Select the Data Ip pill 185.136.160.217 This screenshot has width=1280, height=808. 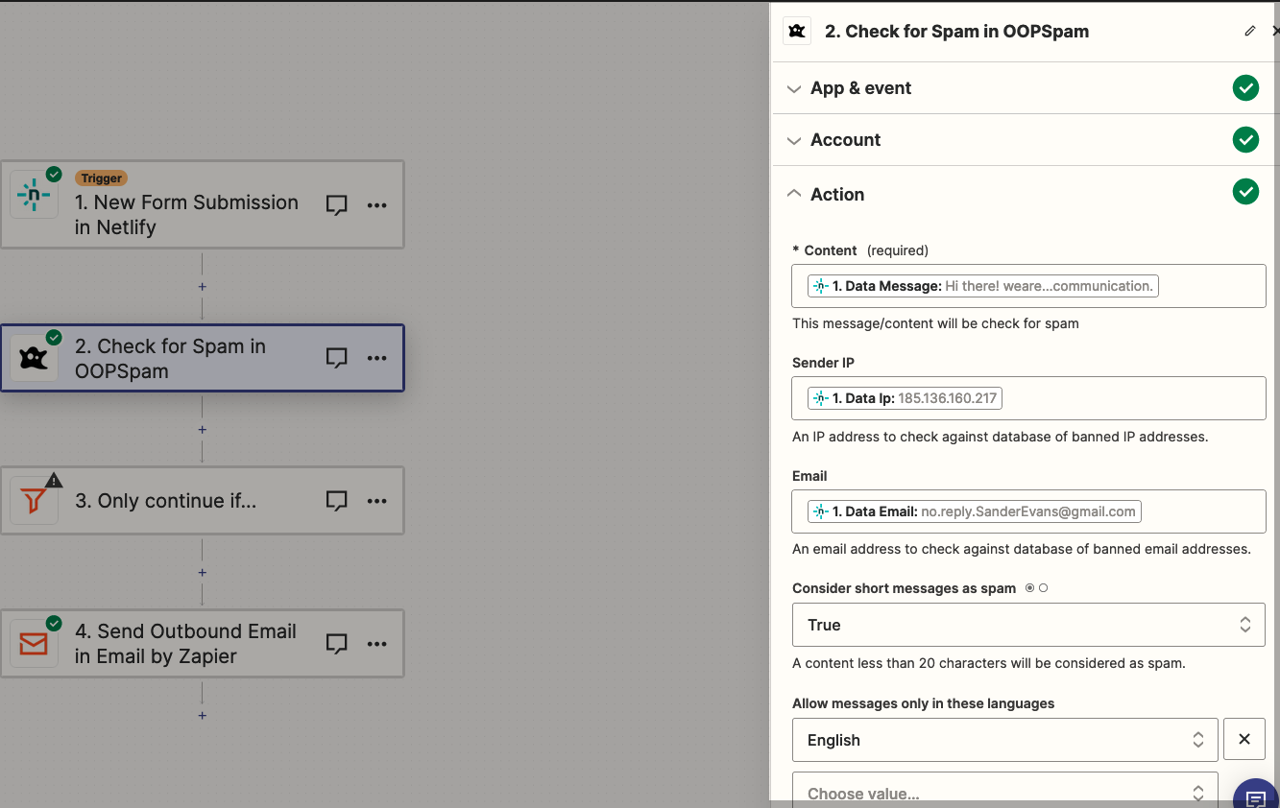click(x=906, y=398)
